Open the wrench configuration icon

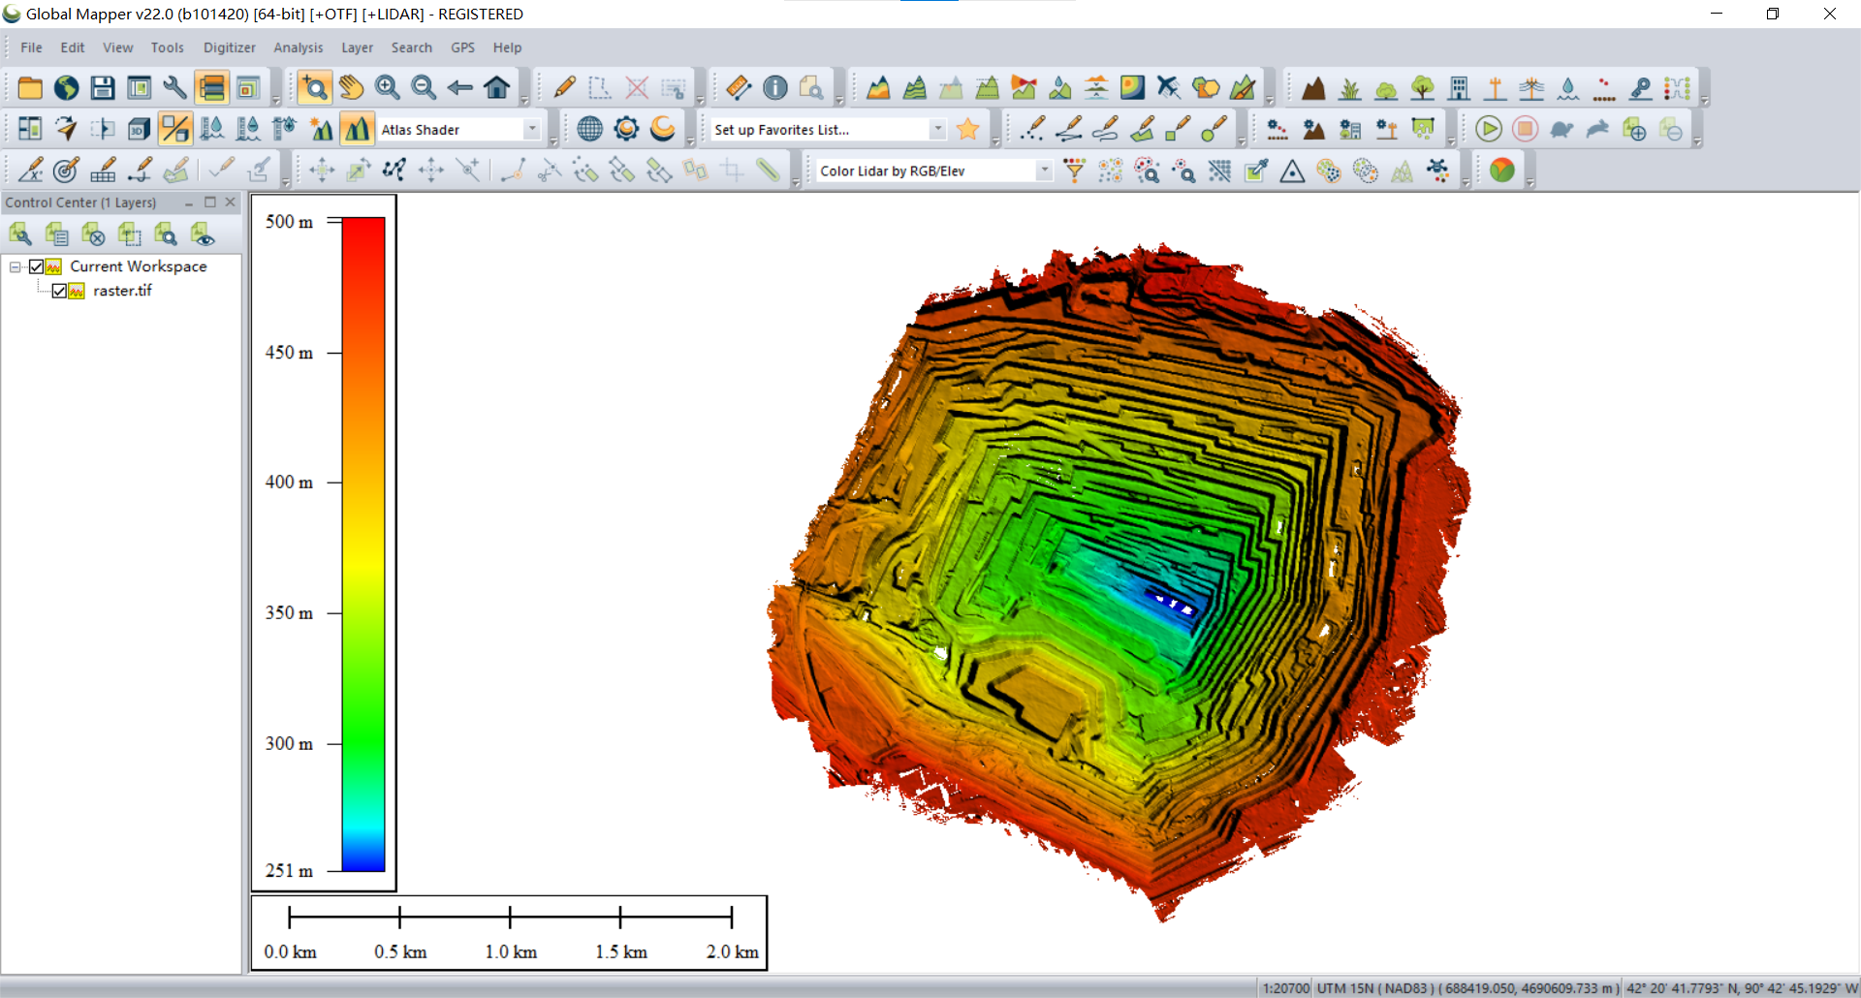point(174,88)
